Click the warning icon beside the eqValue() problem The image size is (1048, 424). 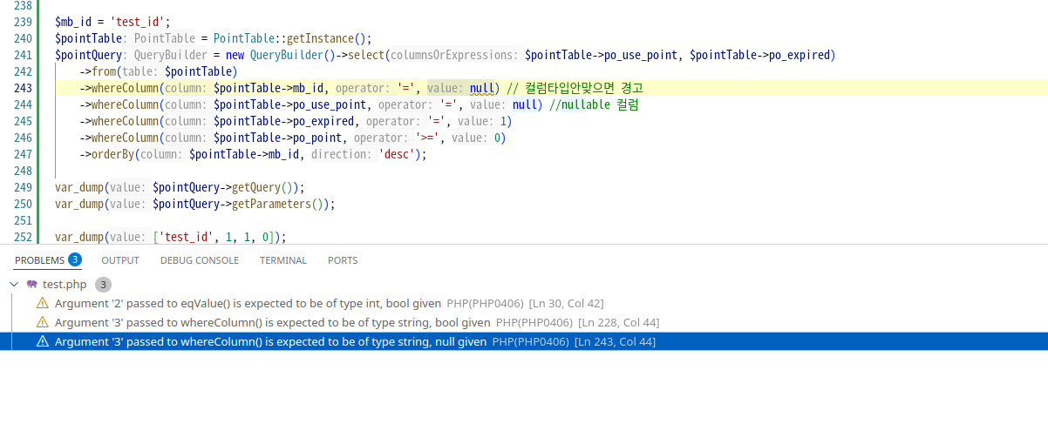pos(42,303)
